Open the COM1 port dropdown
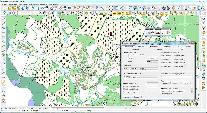The image size is (207, 113). pyautogui.click(x=152, y=62)
